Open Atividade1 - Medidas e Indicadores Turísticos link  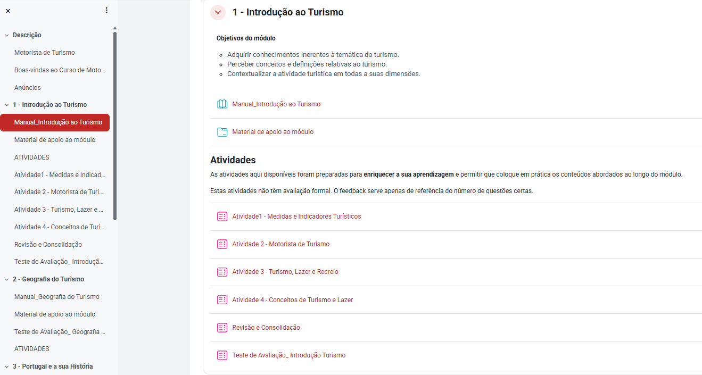point(296,216)
